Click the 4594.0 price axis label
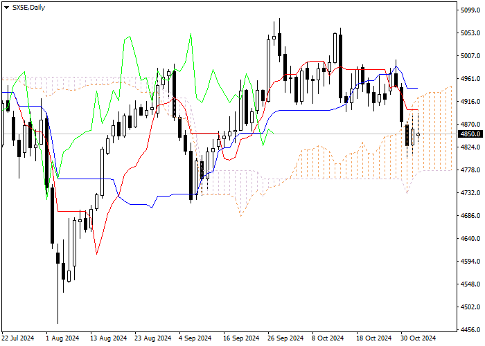 470,262
